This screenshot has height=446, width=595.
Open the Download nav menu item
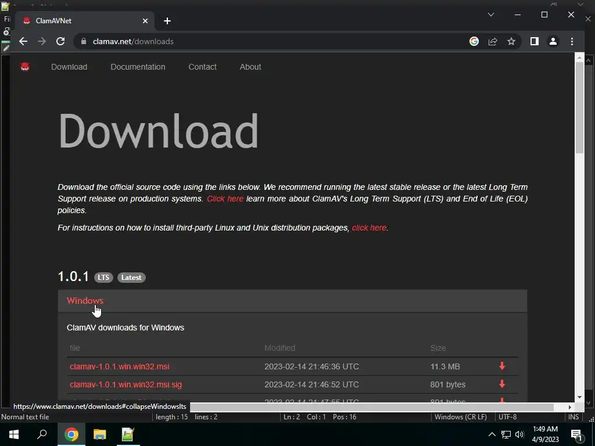69,67
